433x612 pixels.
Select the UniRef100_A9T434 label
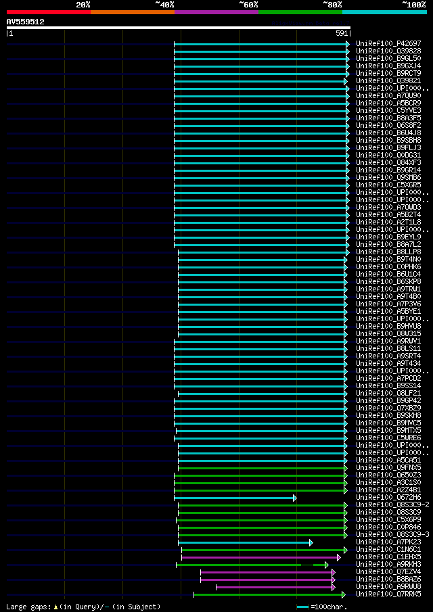(x=388, y=363)
